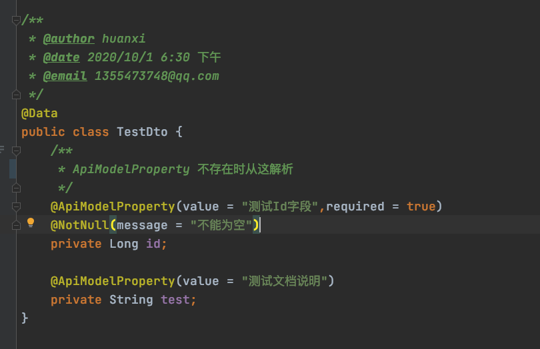Click the 'true' value of required
The image size is (540, 349).
[x=421, y=206]
